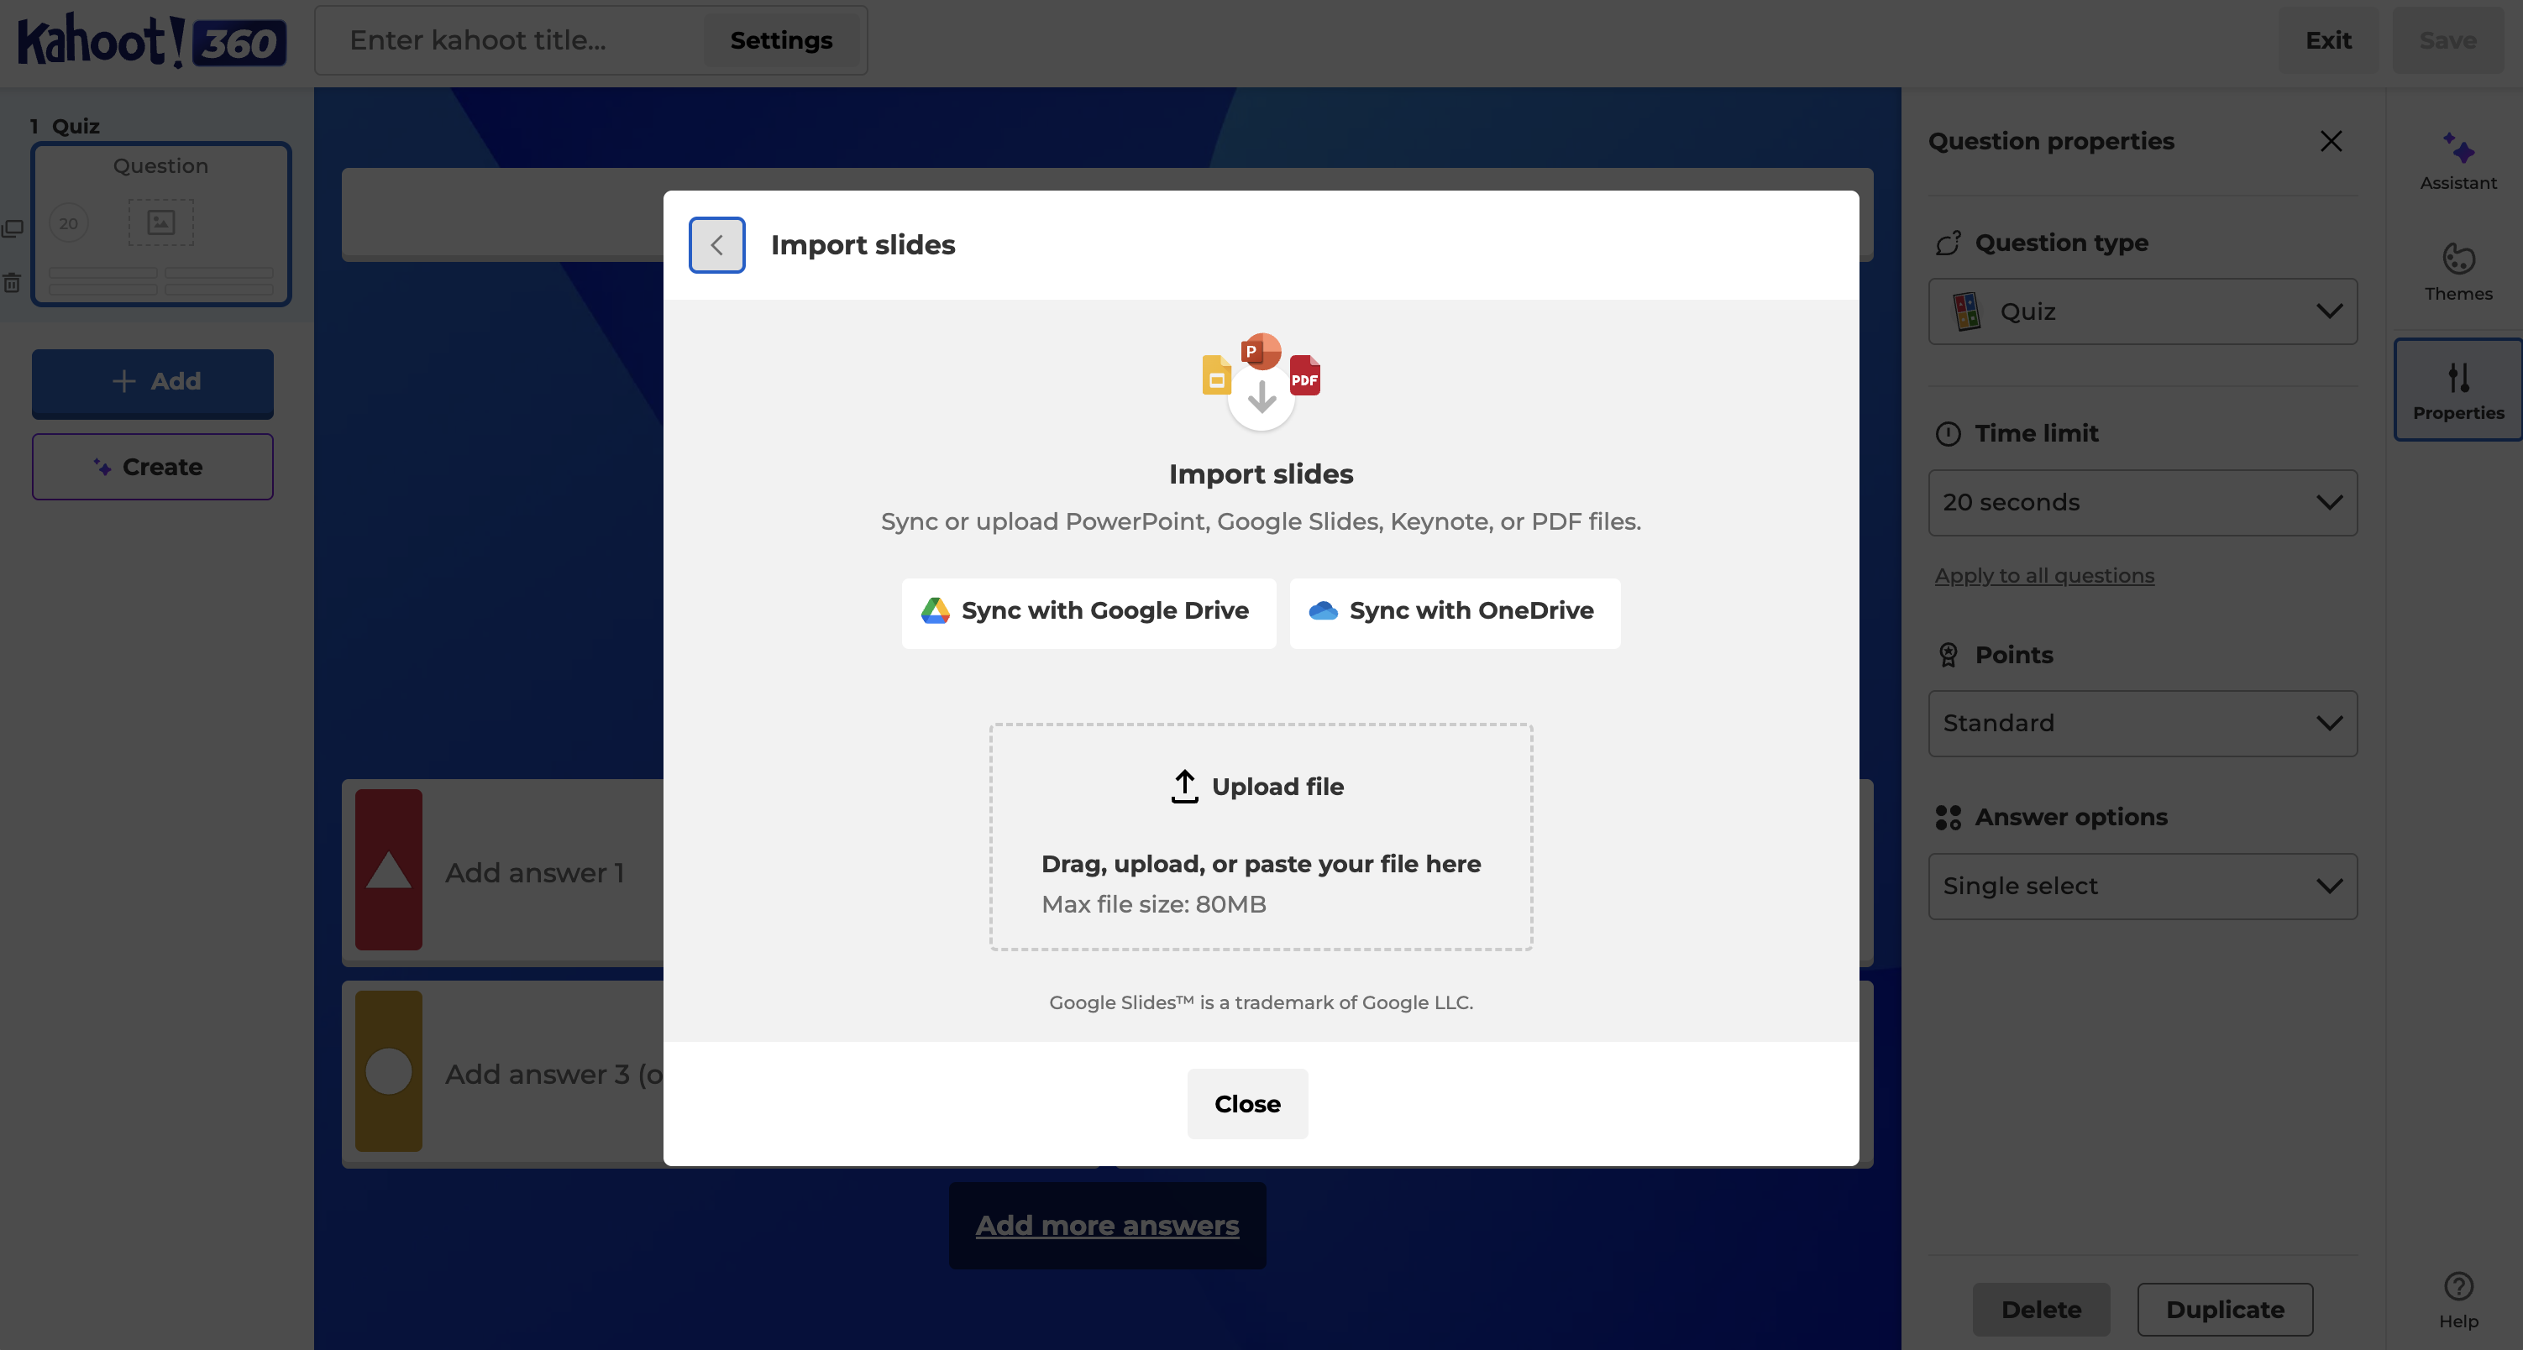Select the Question slide thumbnail
The height and width of the screenshot is (1350, 2523).
click(x=160, y=224)
